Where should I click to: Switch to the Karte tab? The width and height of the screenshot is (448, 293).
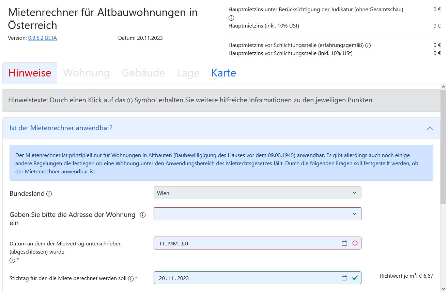coord(223,73)
